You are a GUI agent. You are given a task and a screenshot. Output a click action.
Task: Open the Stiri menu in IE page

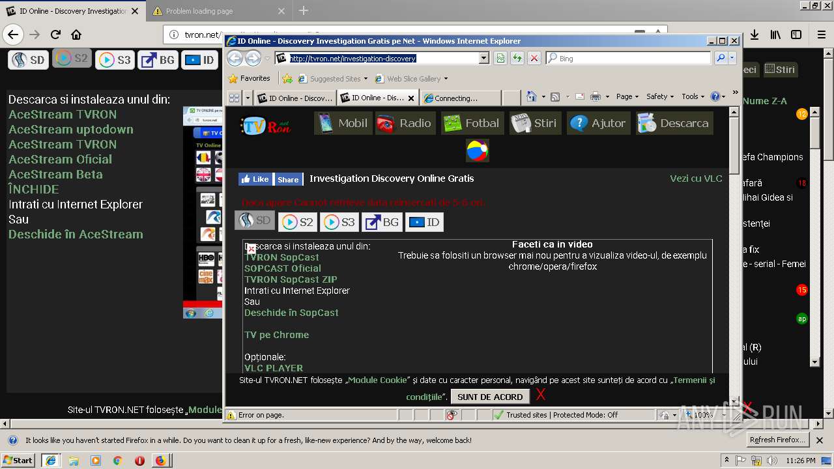(534, 123)
